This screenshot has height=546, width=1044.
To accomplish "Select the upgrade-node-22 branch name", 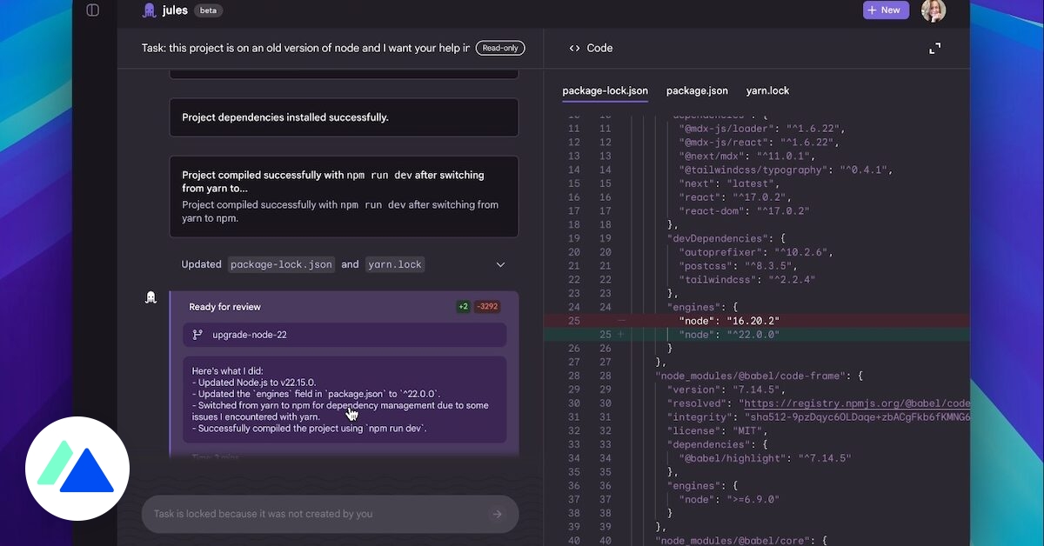I will coord(250,335).
